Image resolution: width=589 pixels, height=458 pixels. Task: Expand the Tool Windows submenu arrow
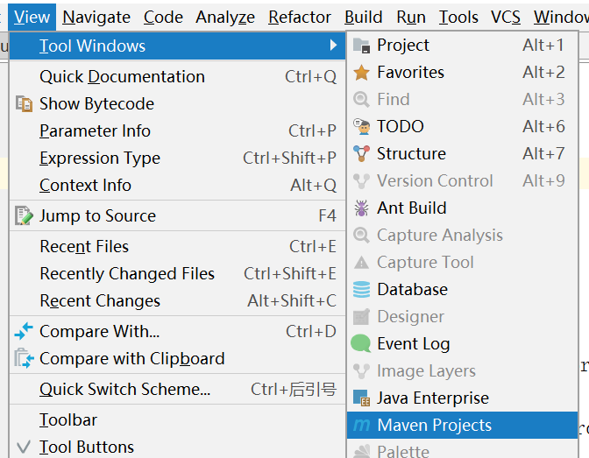(333, 46)
